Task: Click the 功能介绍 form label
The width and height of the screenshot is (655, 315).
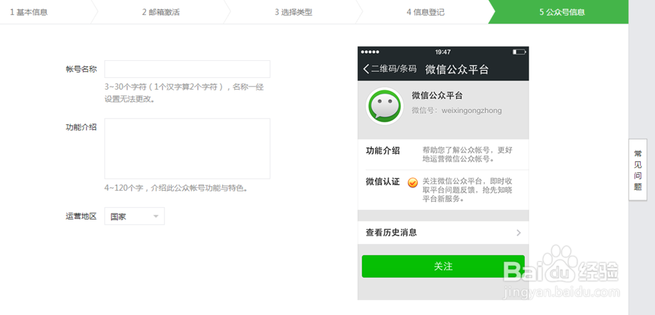Action: click(81, 127)
